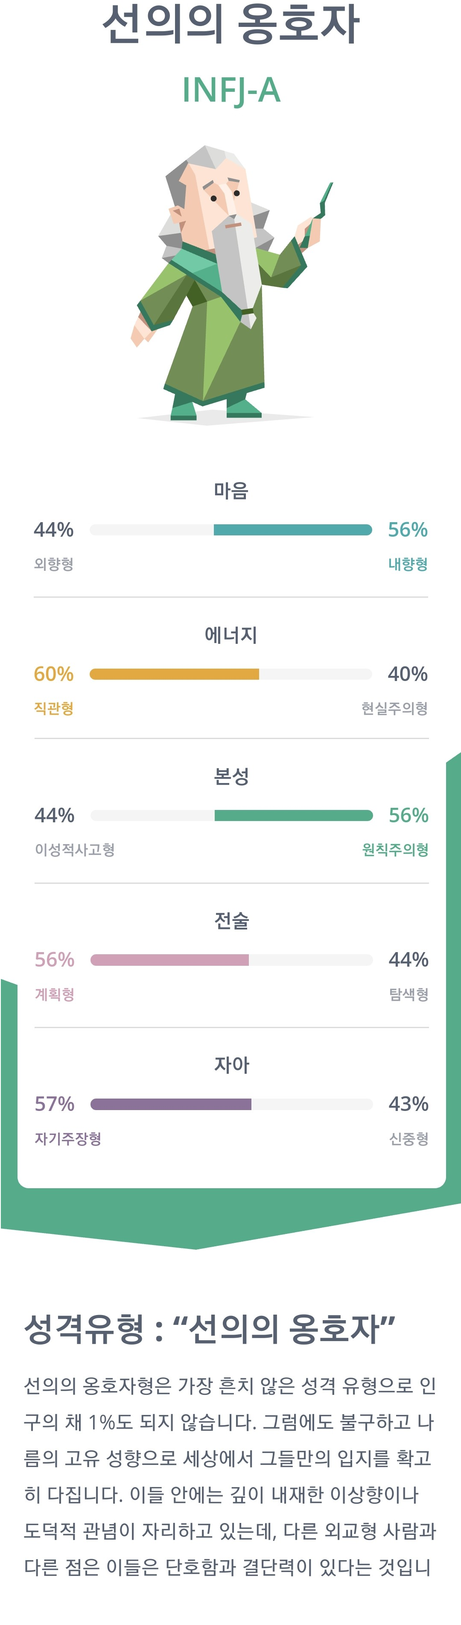Screen dimensions: 461x1625
Task: Select the 직관형 label
Action: (x=54, y=708)
